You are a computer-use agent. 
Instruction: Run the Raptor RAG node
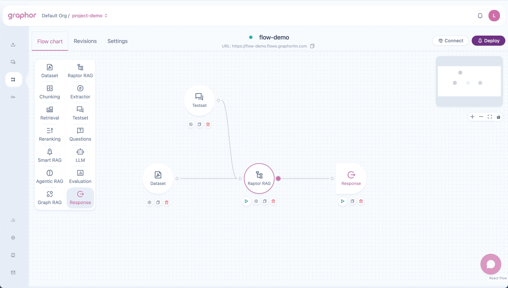[246, 201]
